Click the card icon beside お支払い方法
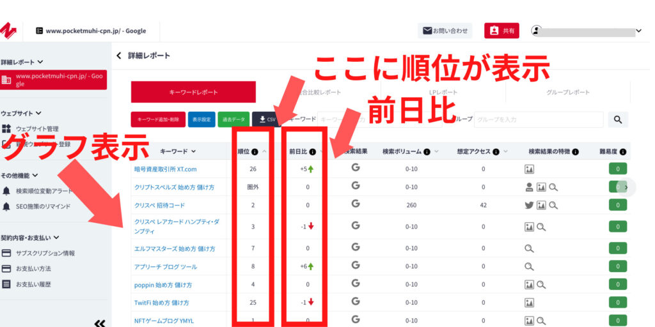This screenshot has width=655, height=327. (x=6, y=269)
